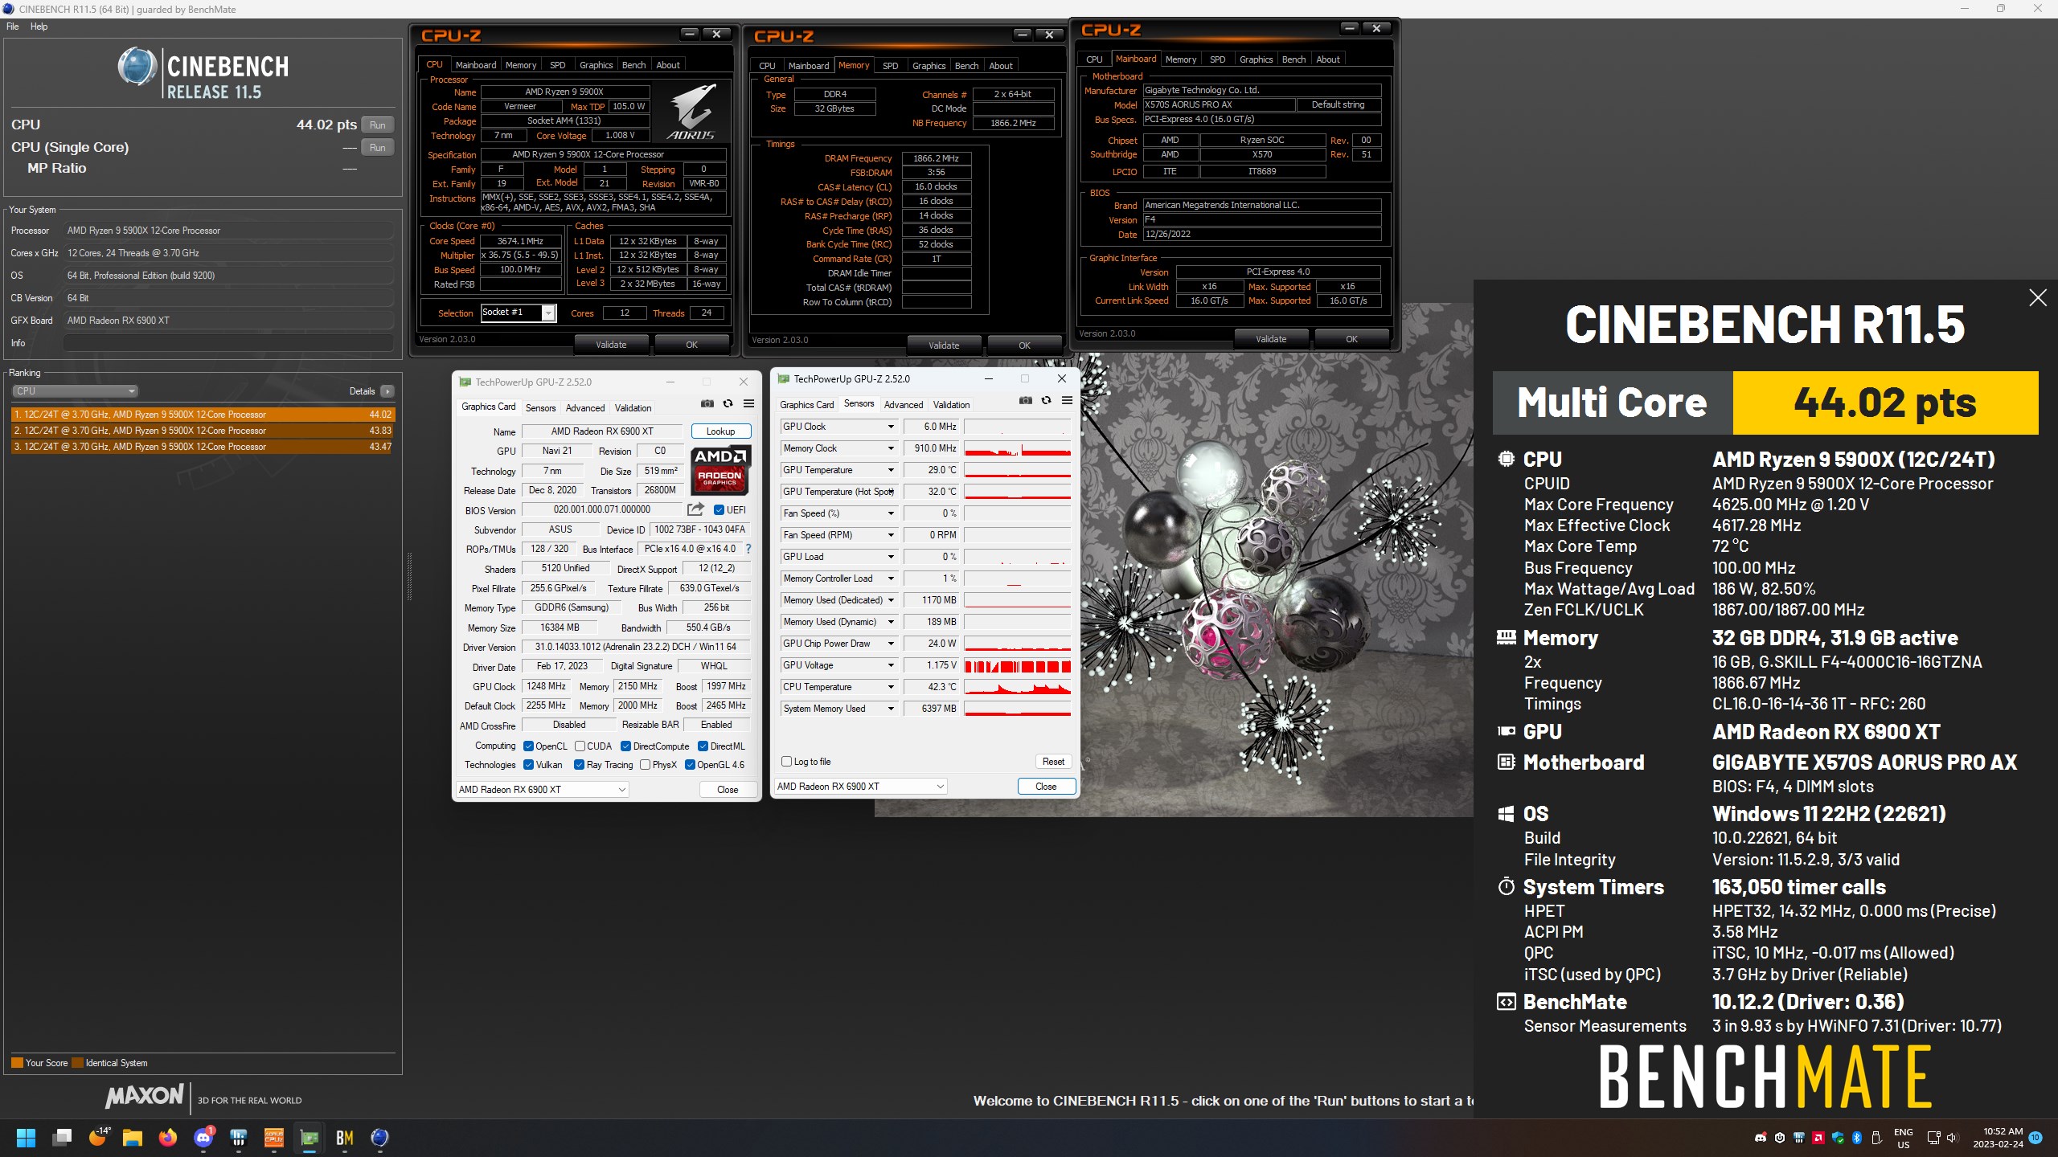The height and width of the screenshot is (1157, 2058).
Task: Open the Help menu in Cinebench
Action: click(x=39, y=27)
